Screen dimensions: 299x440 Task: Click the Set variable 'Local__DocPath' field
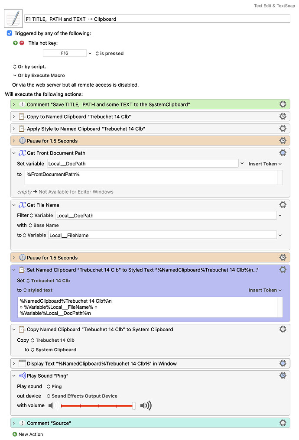(x=143, y=163)
